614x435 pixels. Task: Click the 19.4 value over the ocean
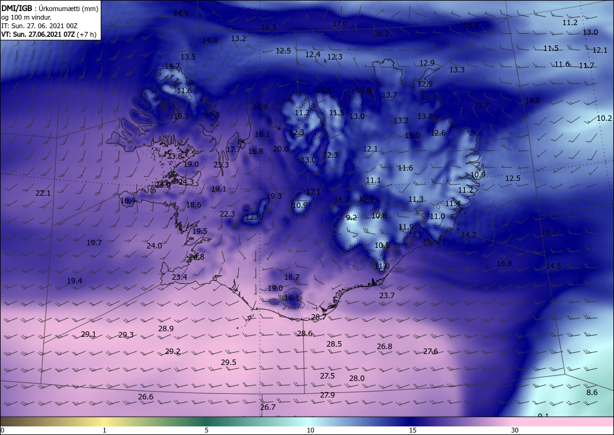[x=74, y=281]
